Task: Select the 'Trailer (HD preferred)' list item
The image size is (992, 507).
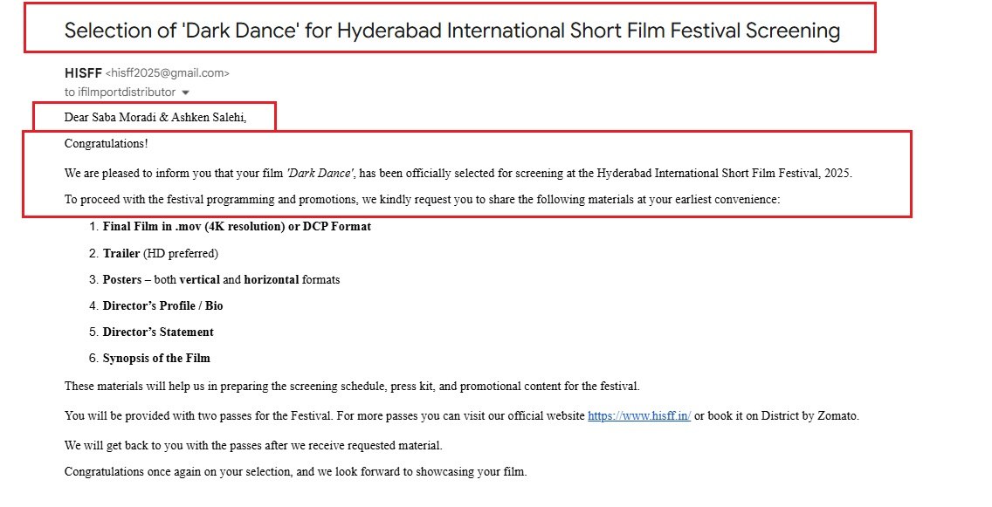Action: click(x=160, y=254)
